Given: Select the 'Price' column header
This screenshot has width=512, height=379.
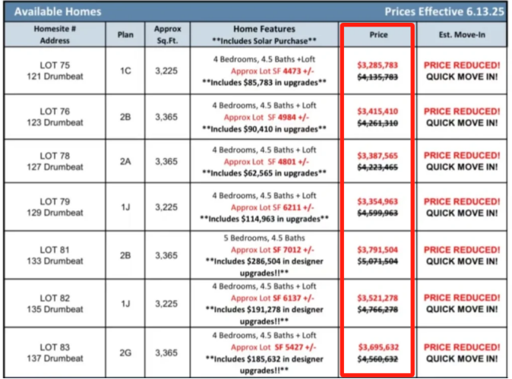Looking at the screenshot, I should 378,35.
